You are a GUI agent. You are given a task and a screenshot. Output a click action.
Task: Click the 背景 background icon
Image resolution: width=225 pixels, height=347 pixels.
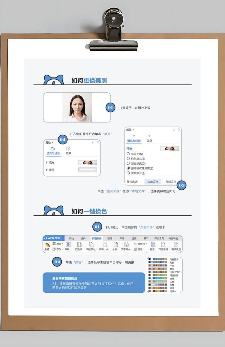(x=153, y=244)
